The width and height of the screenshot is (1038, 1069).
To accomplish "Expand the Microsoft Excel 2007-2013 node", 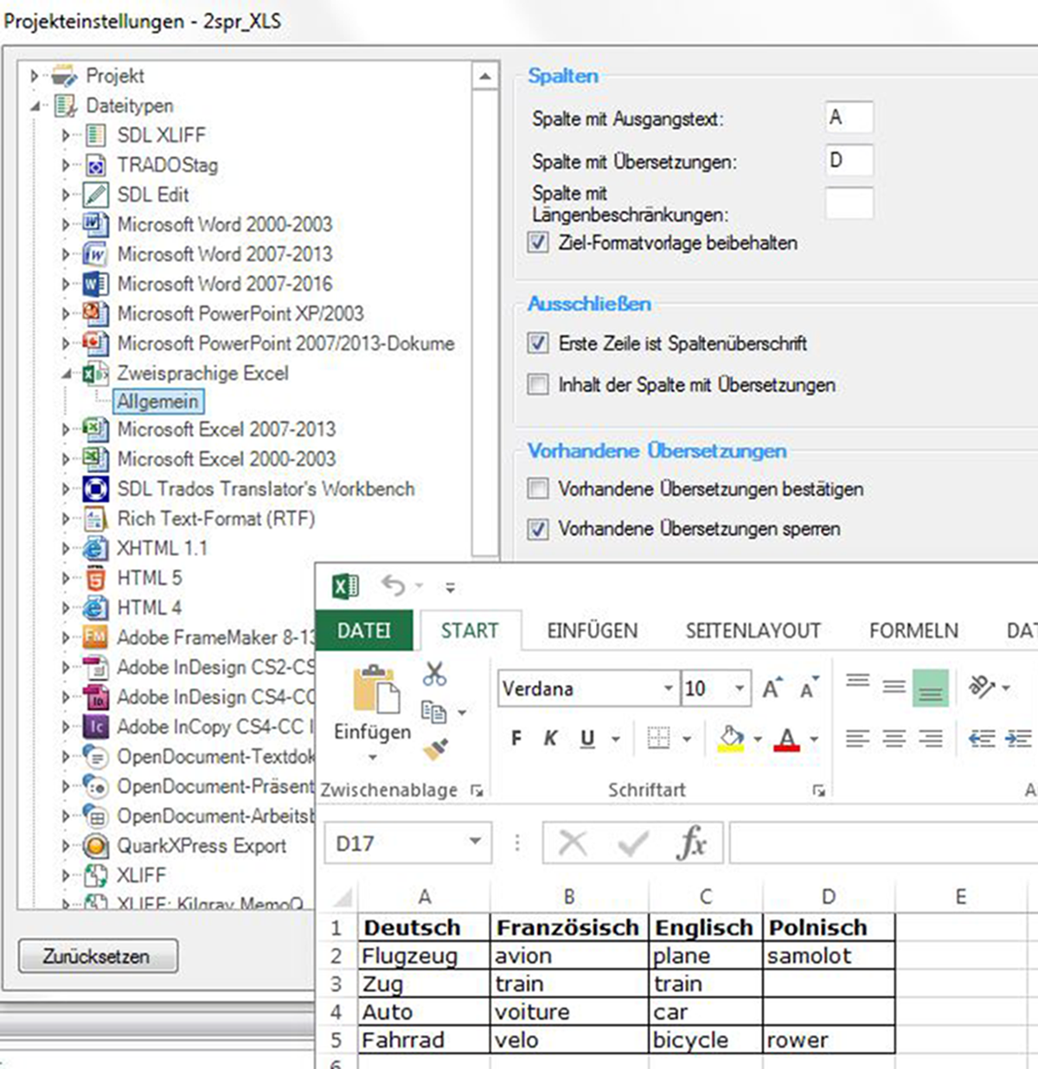I will [66, 429].
